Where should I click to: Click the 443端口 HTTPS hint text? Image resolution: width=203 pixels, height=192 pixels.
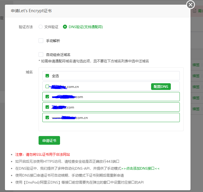click(67, 162)
